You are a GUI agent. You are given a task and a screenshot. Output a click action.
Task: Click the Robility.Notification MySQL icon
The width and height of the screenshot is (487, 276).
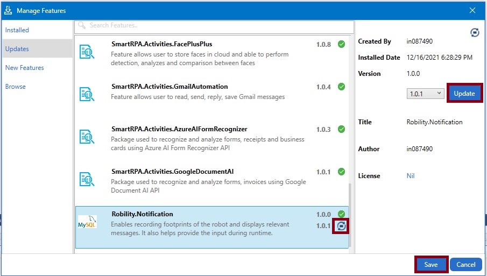point(88,222)
